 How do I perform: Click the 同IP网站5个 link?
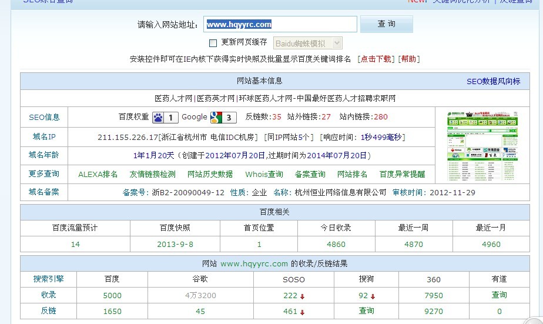(289, 137)
